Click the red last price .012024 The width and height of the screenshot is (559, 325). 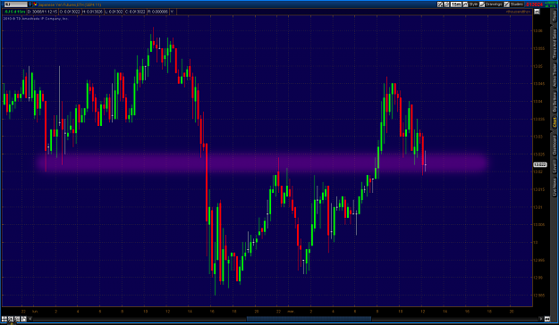534,4
